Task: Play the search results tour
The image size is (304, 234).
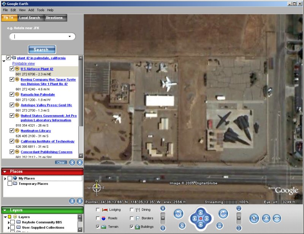Action: tap(72, 163)
